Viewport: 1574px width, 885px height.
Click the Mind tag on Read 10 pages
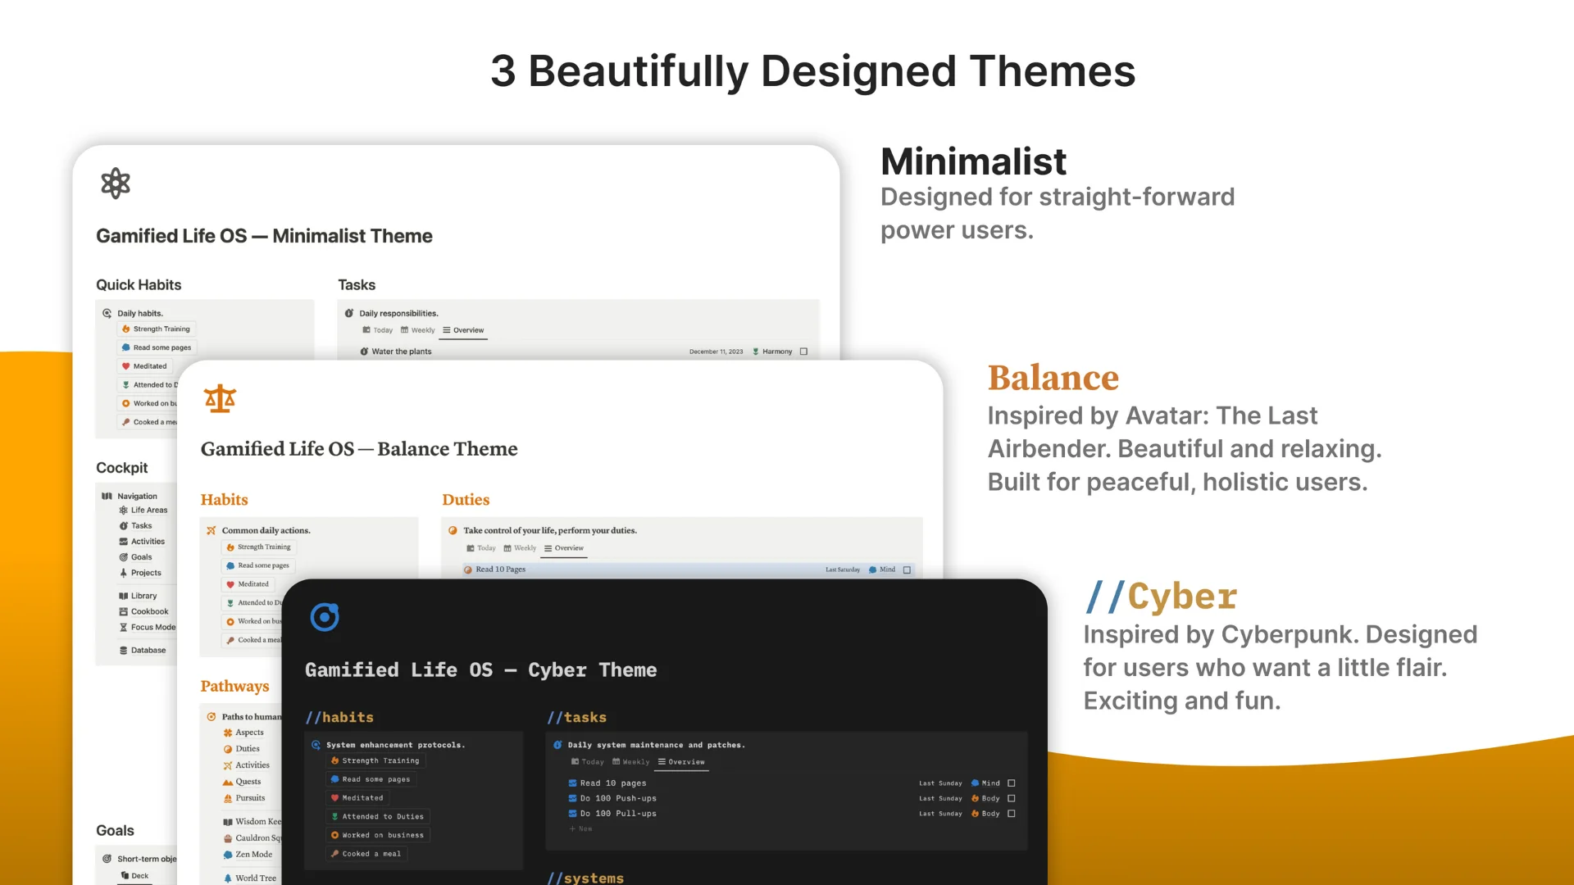tap(986, 783)
